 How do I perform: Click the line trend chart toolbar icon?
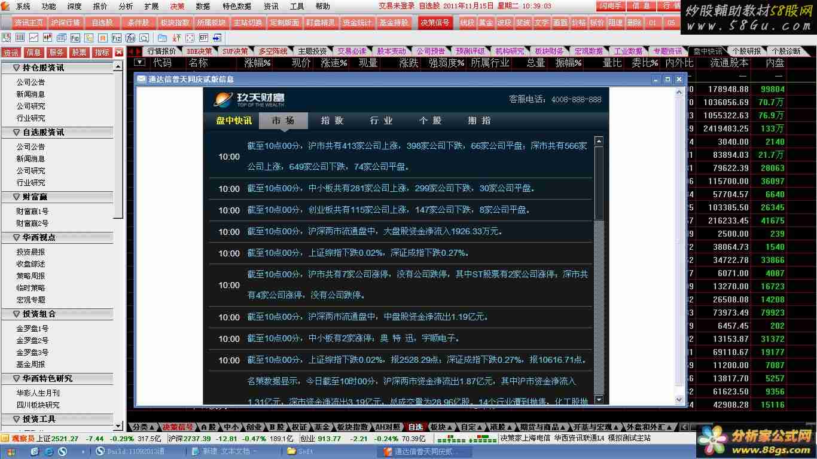coord(34,38)
